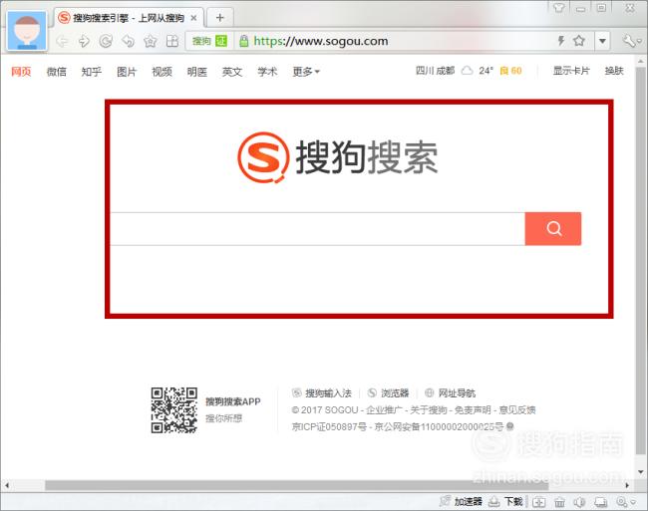The image size is (648, 511).
Task: Open the wrench tools menu
Action: (631, 41)
